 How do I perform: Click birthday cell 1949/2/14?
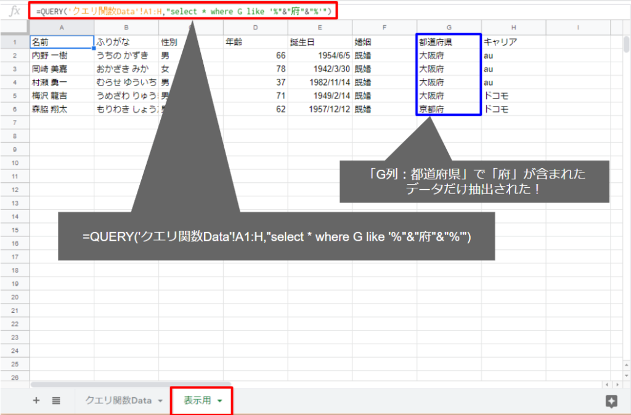(320, 95)
